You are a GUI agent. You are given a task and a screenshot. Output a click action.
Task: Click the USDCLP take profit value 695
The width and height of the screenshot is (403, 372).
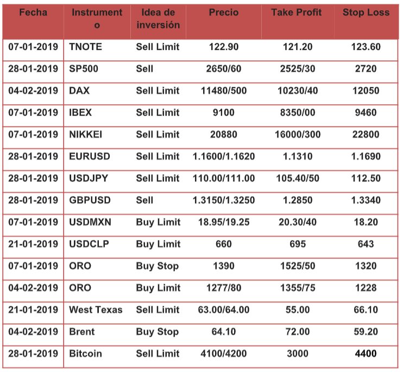tap(297, 244)
